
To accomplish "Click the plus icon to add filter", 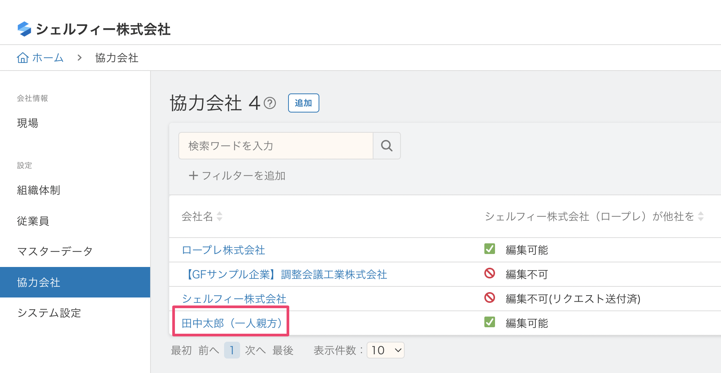I will click(193, 175).
